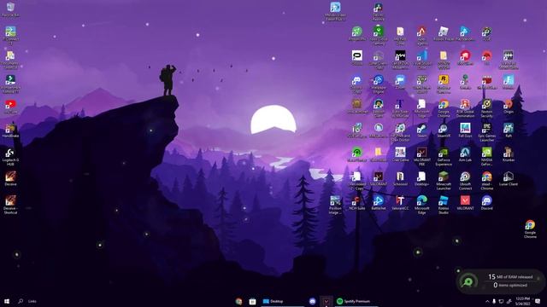
Task: Open the Discord - Copy shortcut
Action: tap(357, 84)
